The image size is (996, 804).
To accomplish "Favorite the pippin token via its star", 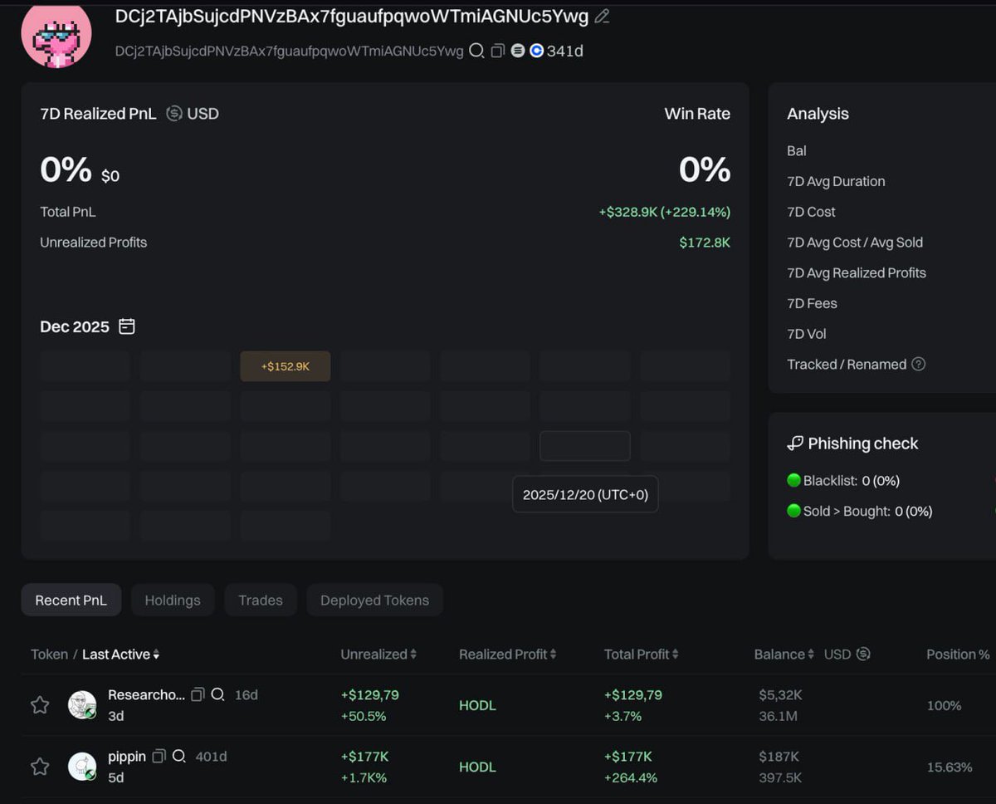I will point(39,766).
